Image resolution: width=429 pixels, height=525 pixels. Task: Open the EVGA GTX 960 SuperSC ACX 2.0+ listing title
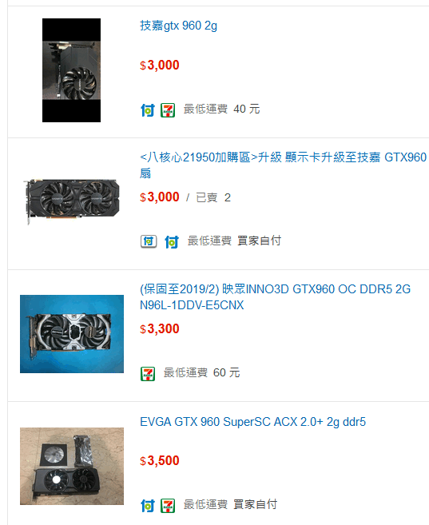[x=252, y=422]
